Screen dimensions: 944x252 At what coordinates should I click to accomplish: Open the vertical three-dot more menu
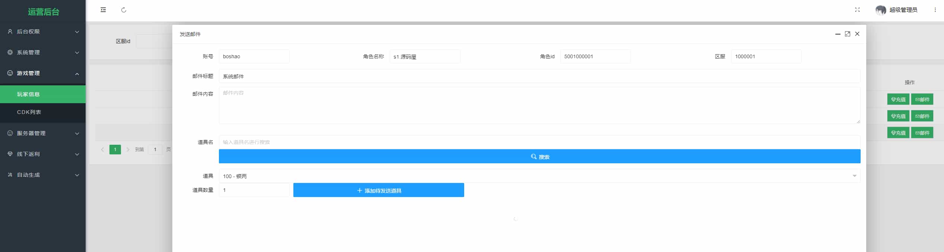935,10
